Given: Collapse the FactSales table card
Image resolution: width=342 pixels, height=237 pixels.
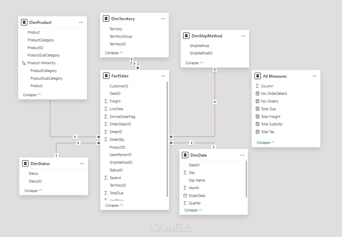Looking at the screenshot, I should pyautogui.click(x=114, y=205).
